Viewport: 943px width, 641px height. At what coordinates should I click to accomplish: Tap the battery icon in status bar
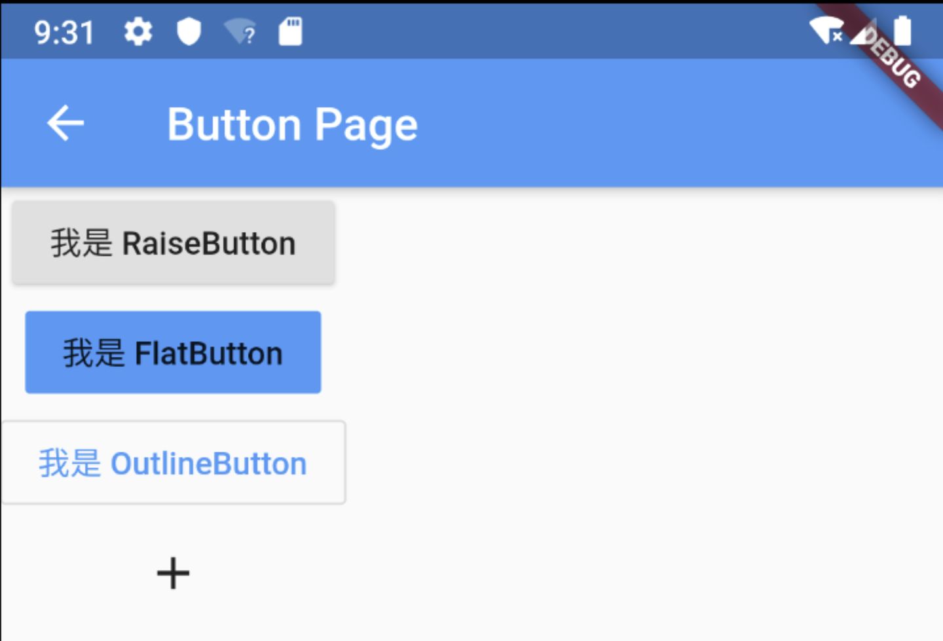click(x=902, y=30)
